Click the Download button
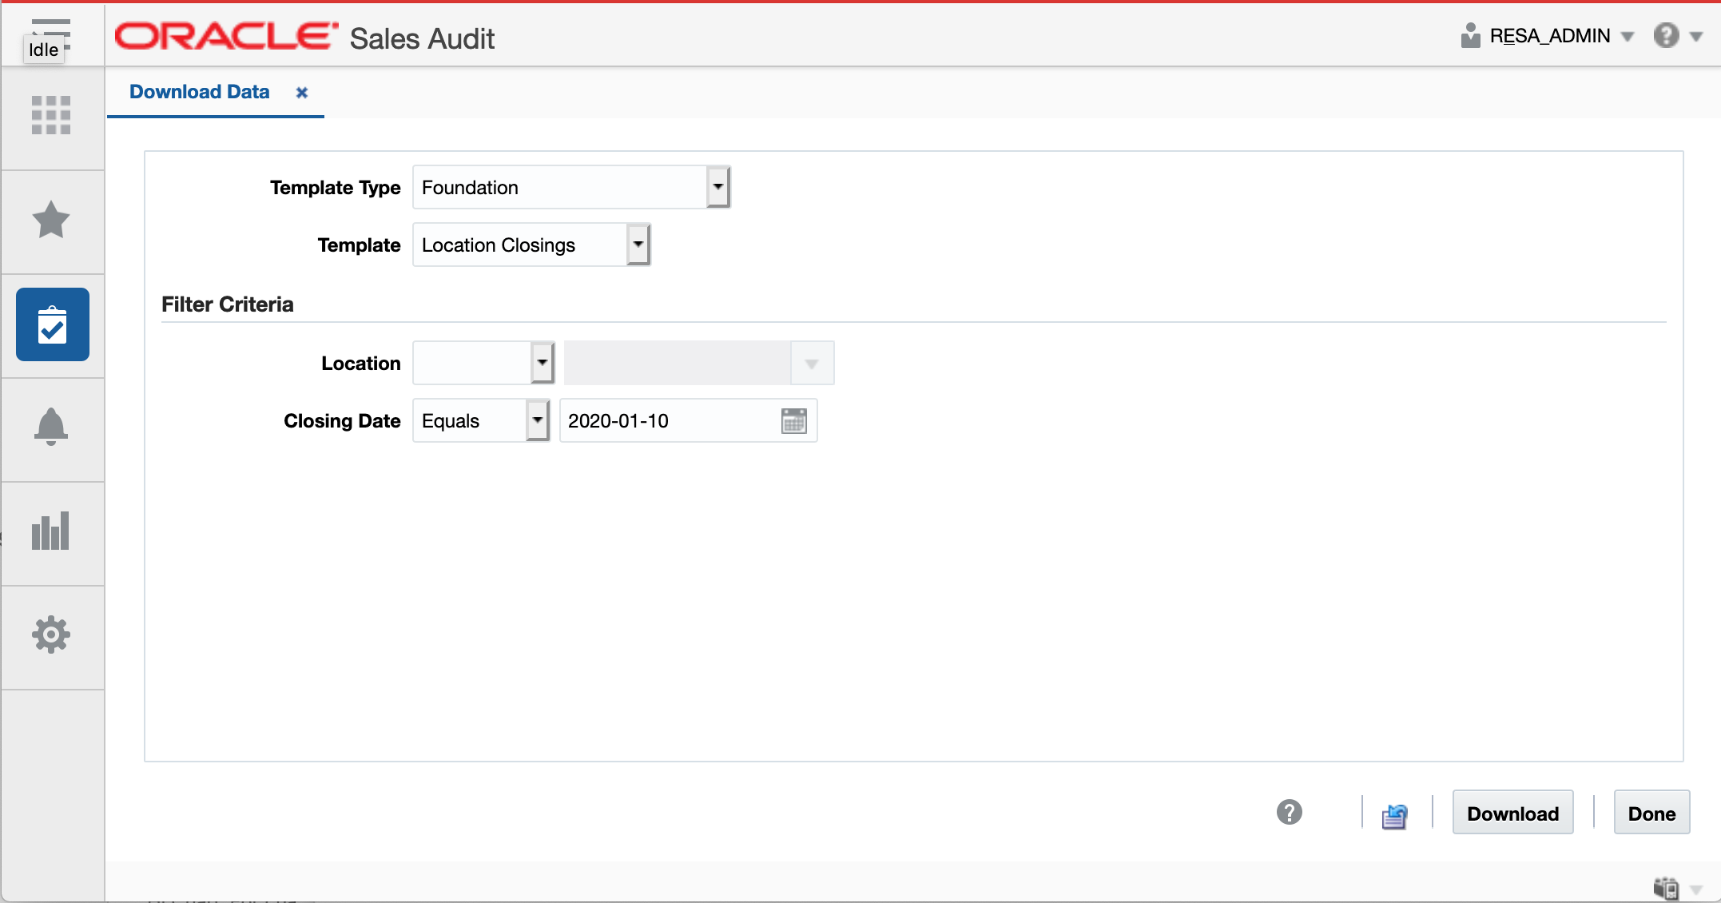This screenshot has width=1721, height=903. (1512, 813)
